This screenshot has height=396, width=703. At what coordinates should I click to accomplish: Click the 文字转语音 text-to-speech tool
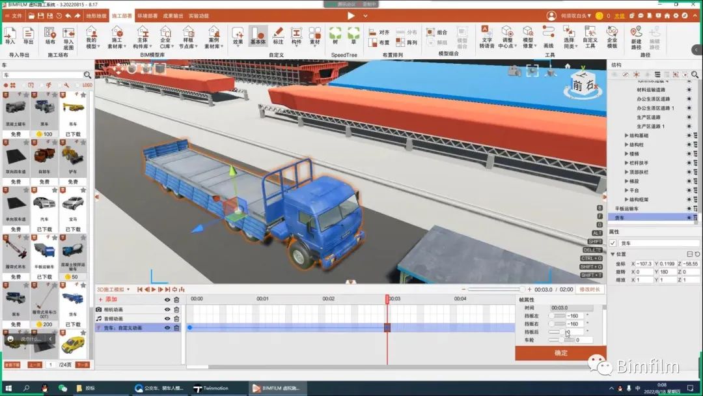click(487, 36)
